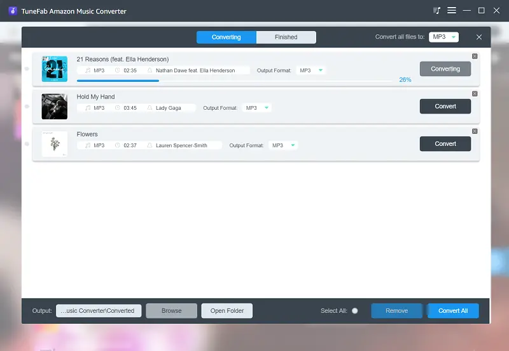Click the TuneFab app logo icon
Viewport: 509px width, 351px height.
tap(13, 11)
